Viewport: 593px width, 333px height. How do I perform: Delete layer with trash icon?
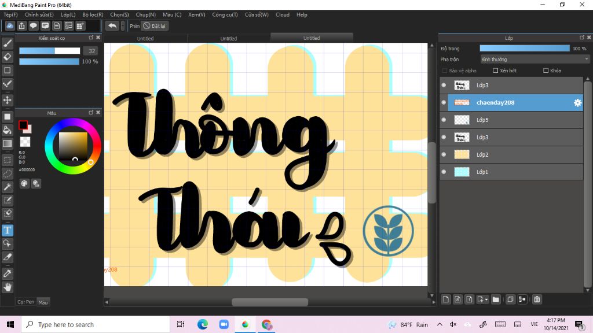(x=537, y=299)
